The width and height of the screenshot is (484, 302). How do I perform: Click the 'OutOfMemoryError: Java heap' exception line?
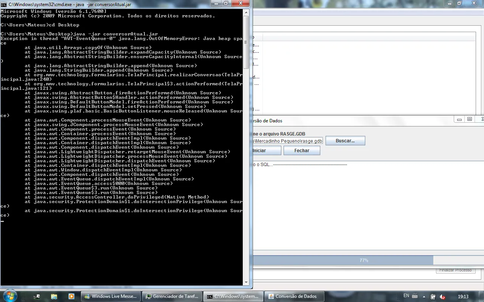click(121, 39)
